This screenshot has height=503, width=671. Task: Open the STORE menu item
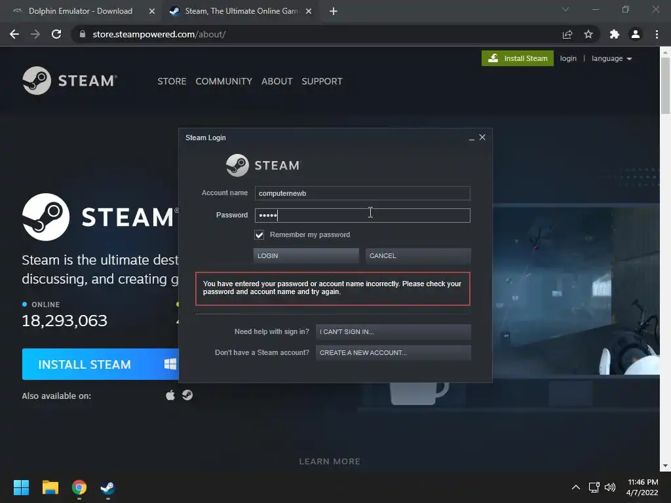172,81
